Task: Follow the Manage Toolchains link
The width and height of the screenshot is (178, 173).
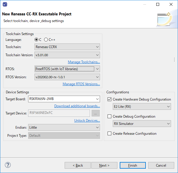Action: (x=84, y=62)
